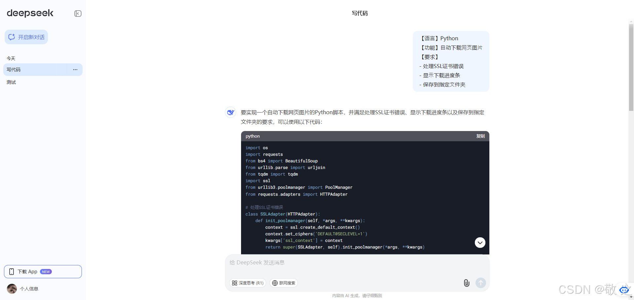
Task: Click the 下载 App button
Action: coord(43,272)
